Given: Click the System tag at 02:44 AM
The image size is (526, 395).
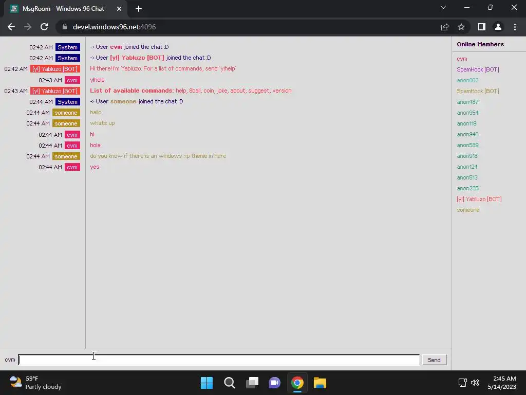Looking at the screenshot, I should pos(67,102).
